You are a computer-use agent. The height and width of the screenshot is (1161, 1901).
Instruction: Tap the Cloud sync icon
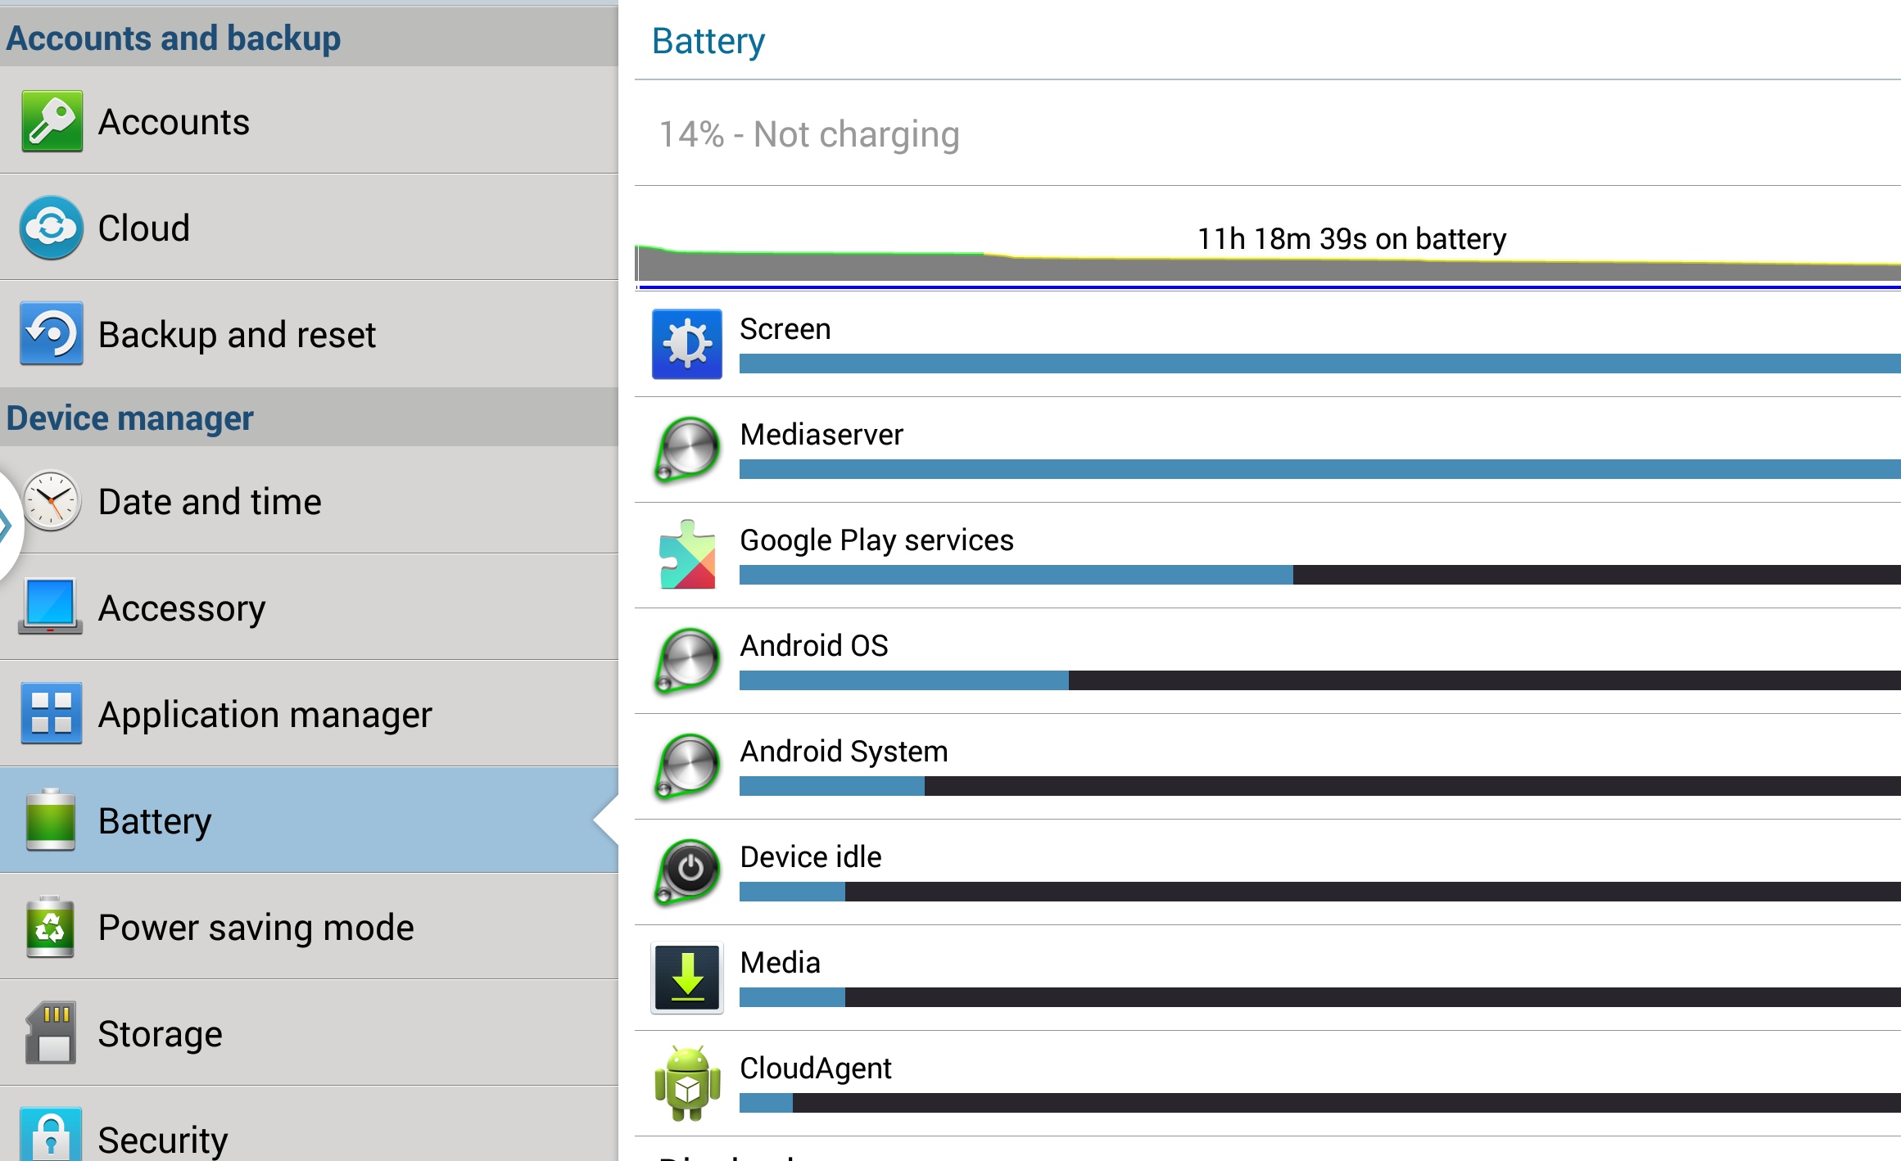coord(52,228)
